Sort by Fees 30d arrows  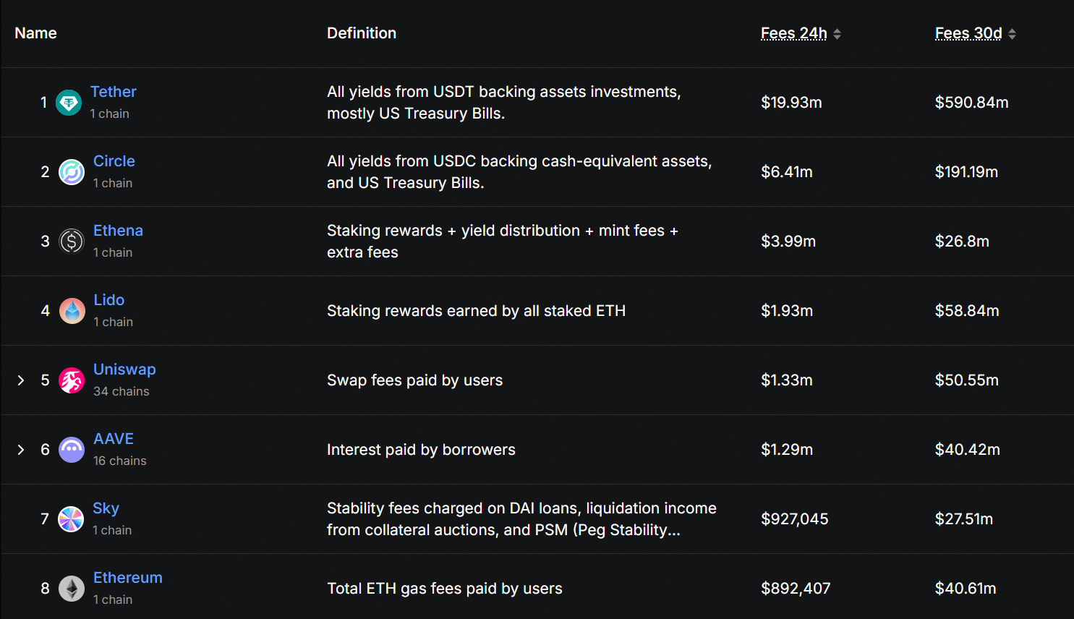(x=1012, y=34)
